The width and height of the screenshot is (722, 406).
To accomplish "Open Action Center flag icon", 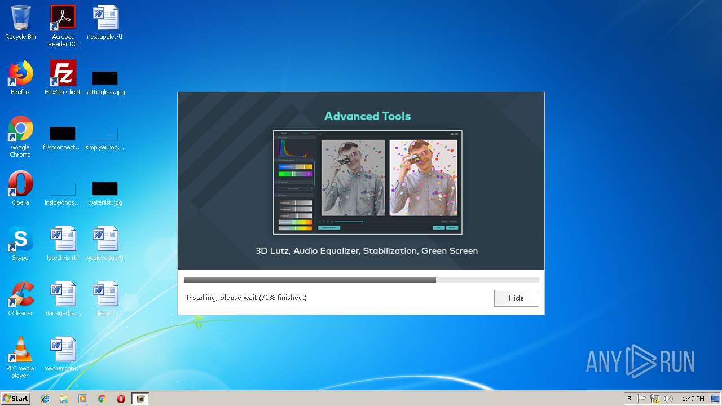I will click(x=641, y=399).
